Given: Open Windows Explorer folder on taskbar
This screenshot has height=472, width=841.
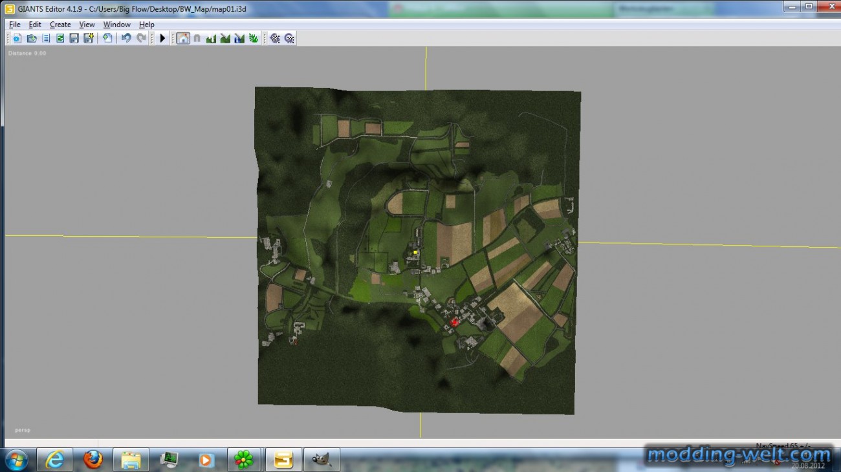Looking at the screenshot, I should [131, 460].
